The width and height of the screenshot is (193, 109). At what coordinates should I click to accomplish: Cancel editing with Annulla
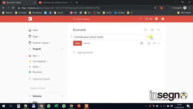point(86,43)
